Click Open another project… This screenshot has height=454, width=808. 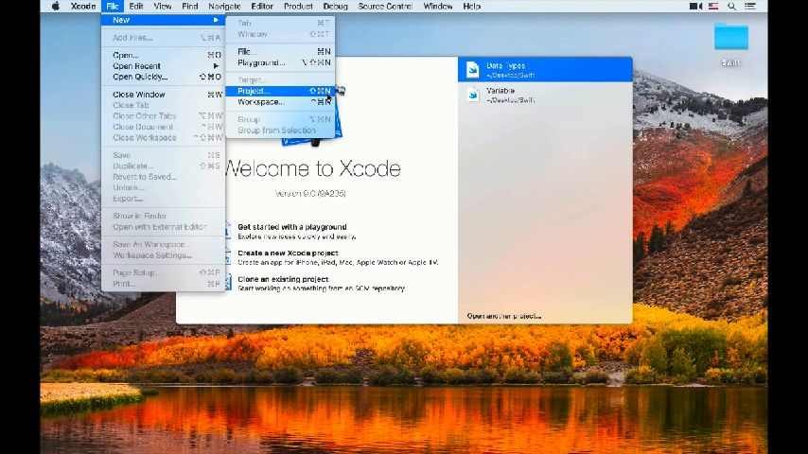[504, 316]
